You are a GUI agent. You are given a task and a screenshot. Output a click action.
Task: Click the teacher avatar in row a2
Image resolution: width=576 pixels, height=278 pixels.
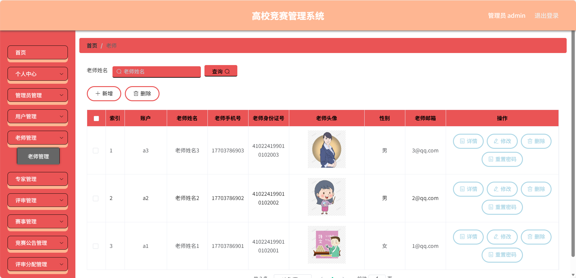point(327,197)
